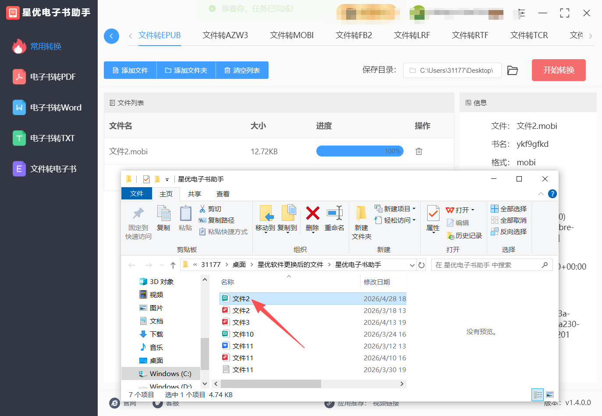The image size is (602, 416).
Task: Click the red 开始转换 button
Action: [x=559, y=70]
